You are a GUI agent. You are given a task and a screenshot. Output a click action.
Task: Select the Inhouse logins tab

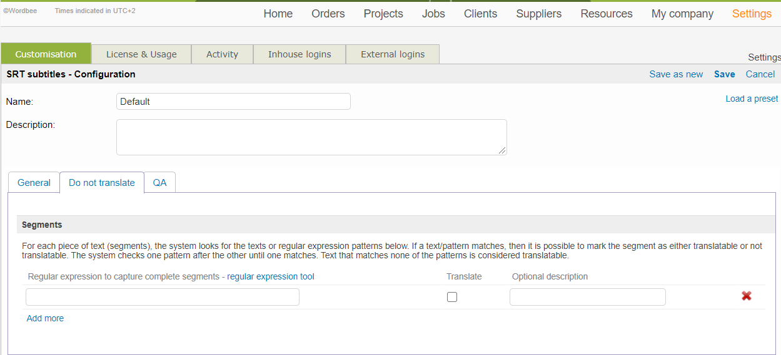[x=300, y=54]
